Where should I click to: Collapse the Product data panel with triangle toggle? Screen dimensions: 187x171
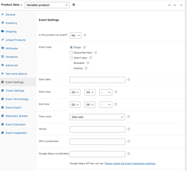(x=181, y=5)
